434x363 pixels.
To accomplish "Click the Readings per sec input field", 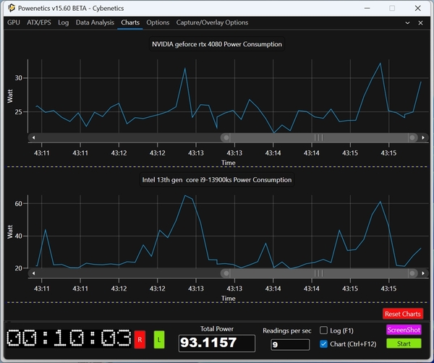I will [290, 345].
